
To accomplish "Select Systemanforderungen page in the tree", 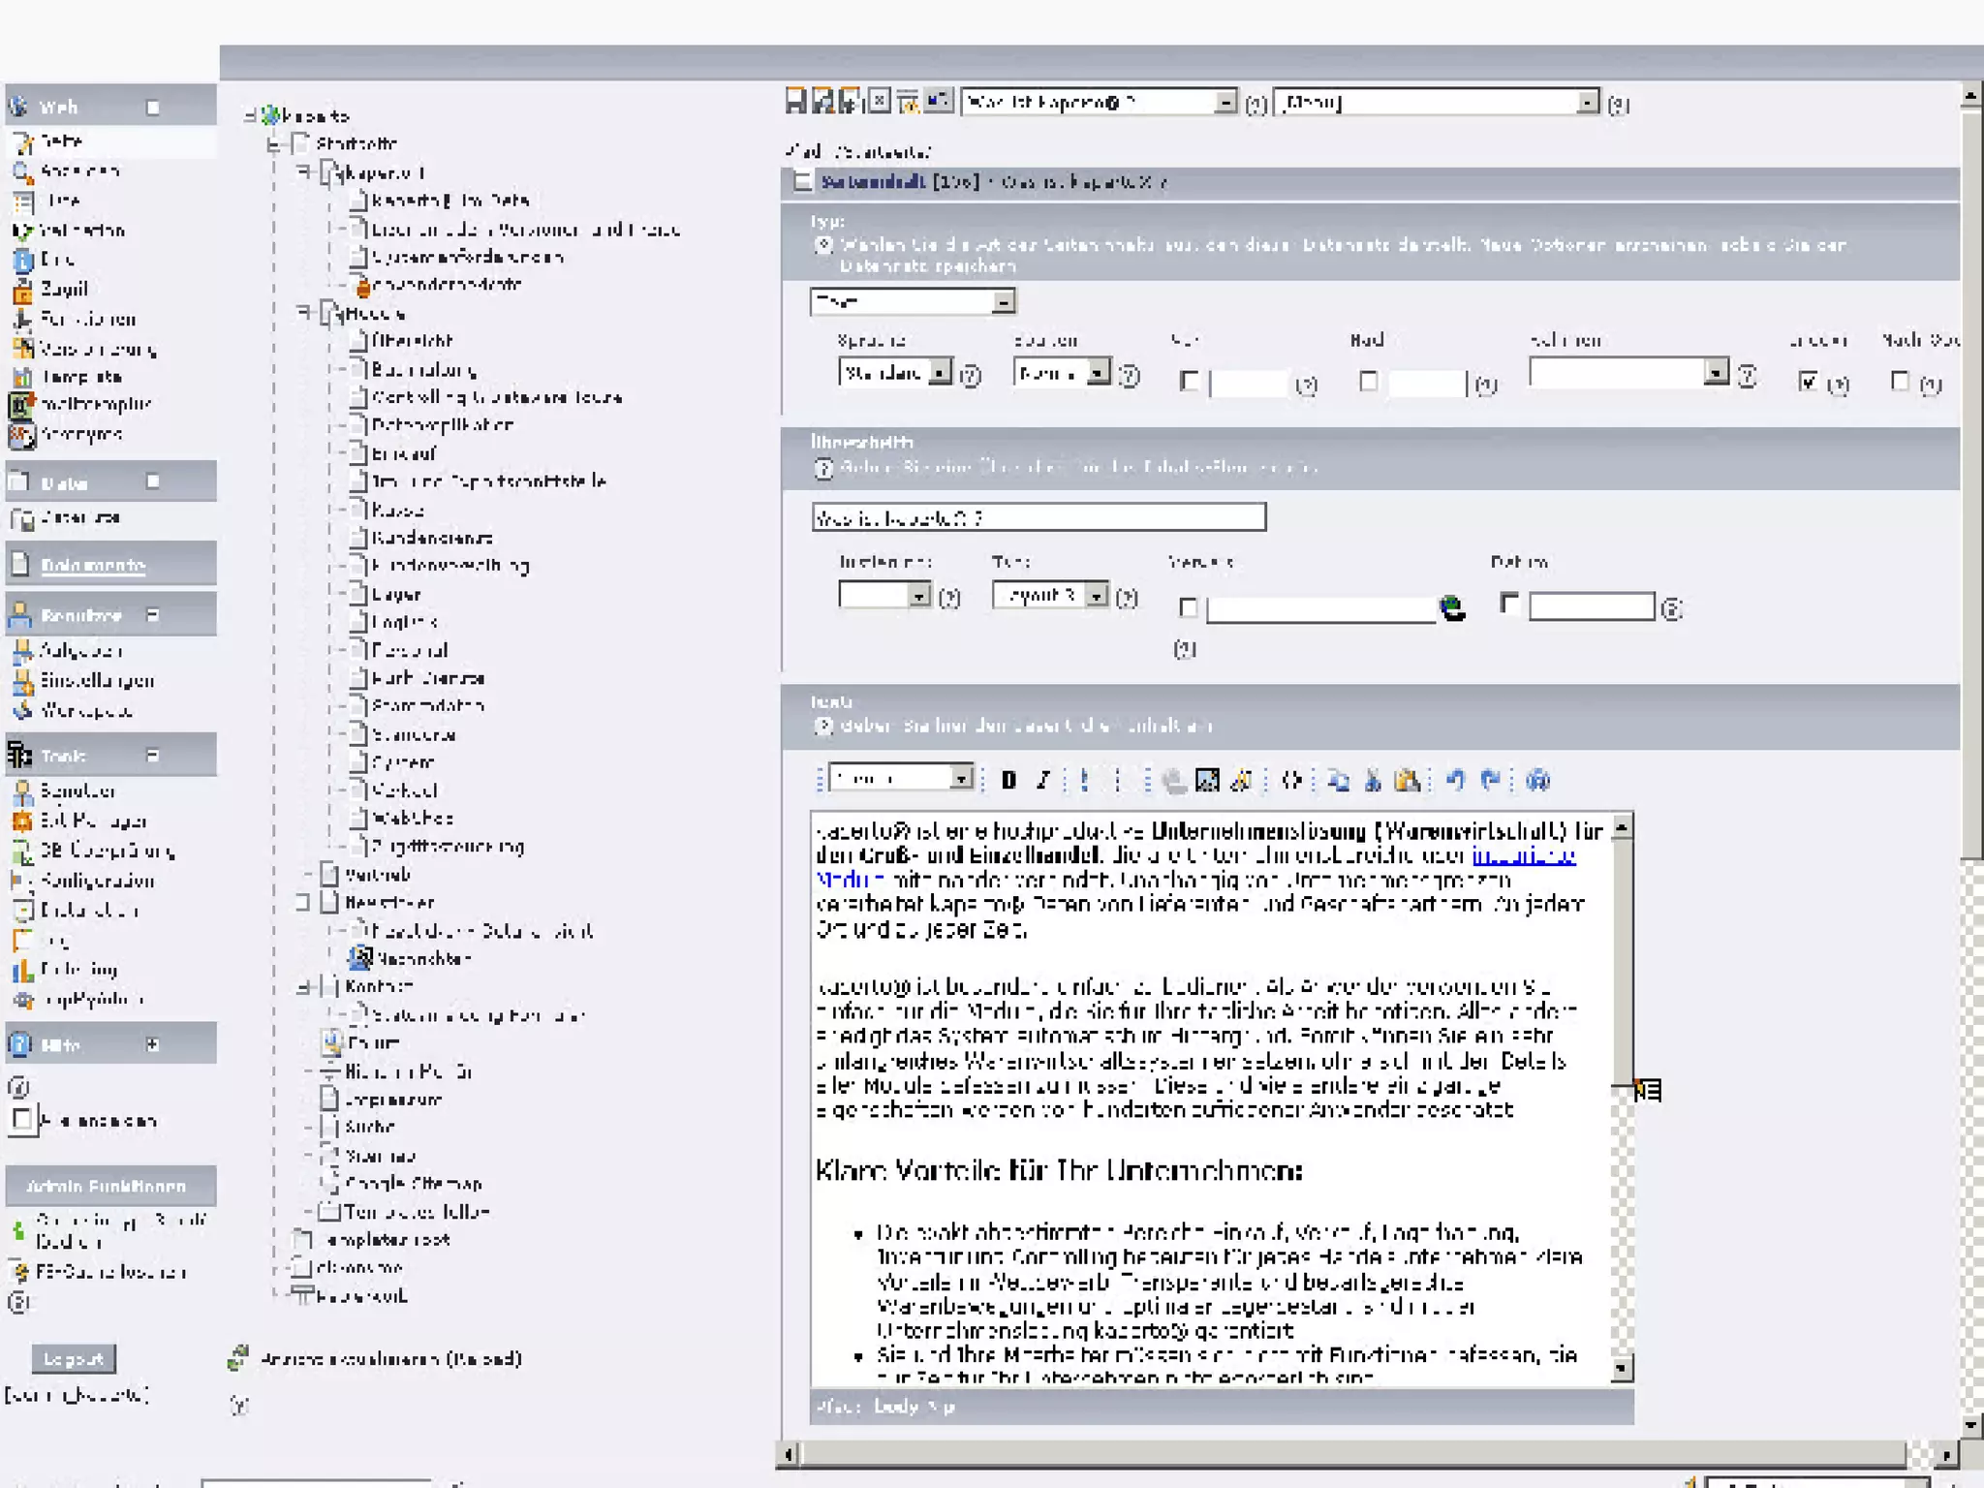I will coord(467,257).
